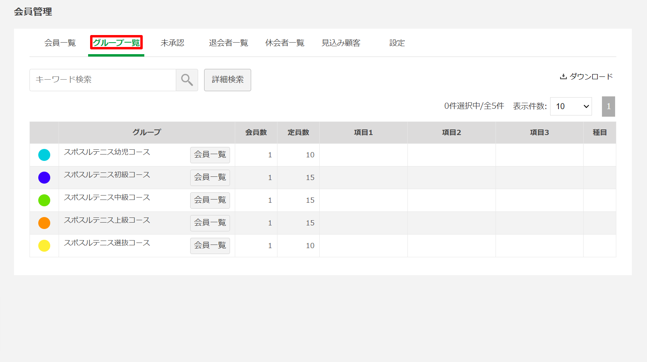The image size is (647, 362).
Task: Click the スポスルテニス上級コース group name
Action: (x=107, y=220)
